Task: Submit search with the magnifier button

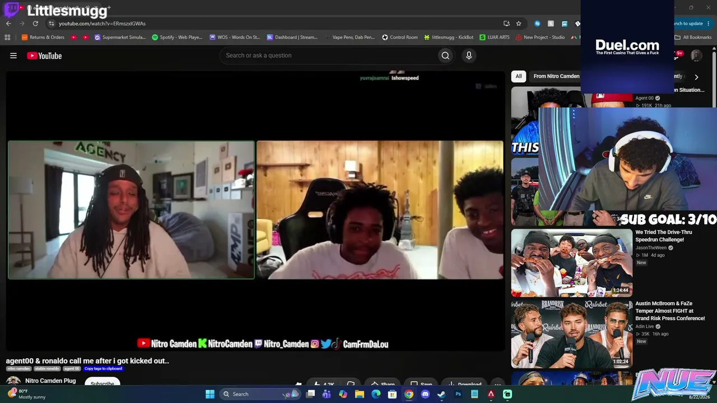Action: tap(445, 55)
